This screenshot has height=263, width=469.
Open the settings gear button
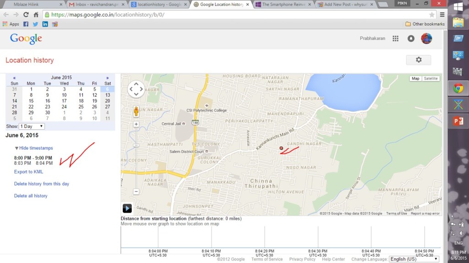418,60
